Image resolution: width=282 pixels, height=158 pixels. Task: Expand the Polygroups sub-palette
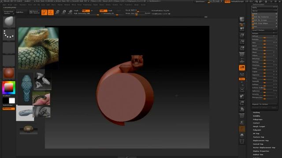[257, 119]
